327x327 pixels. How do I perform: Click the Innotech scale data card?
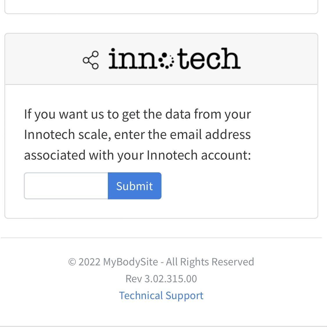(162, 125)
